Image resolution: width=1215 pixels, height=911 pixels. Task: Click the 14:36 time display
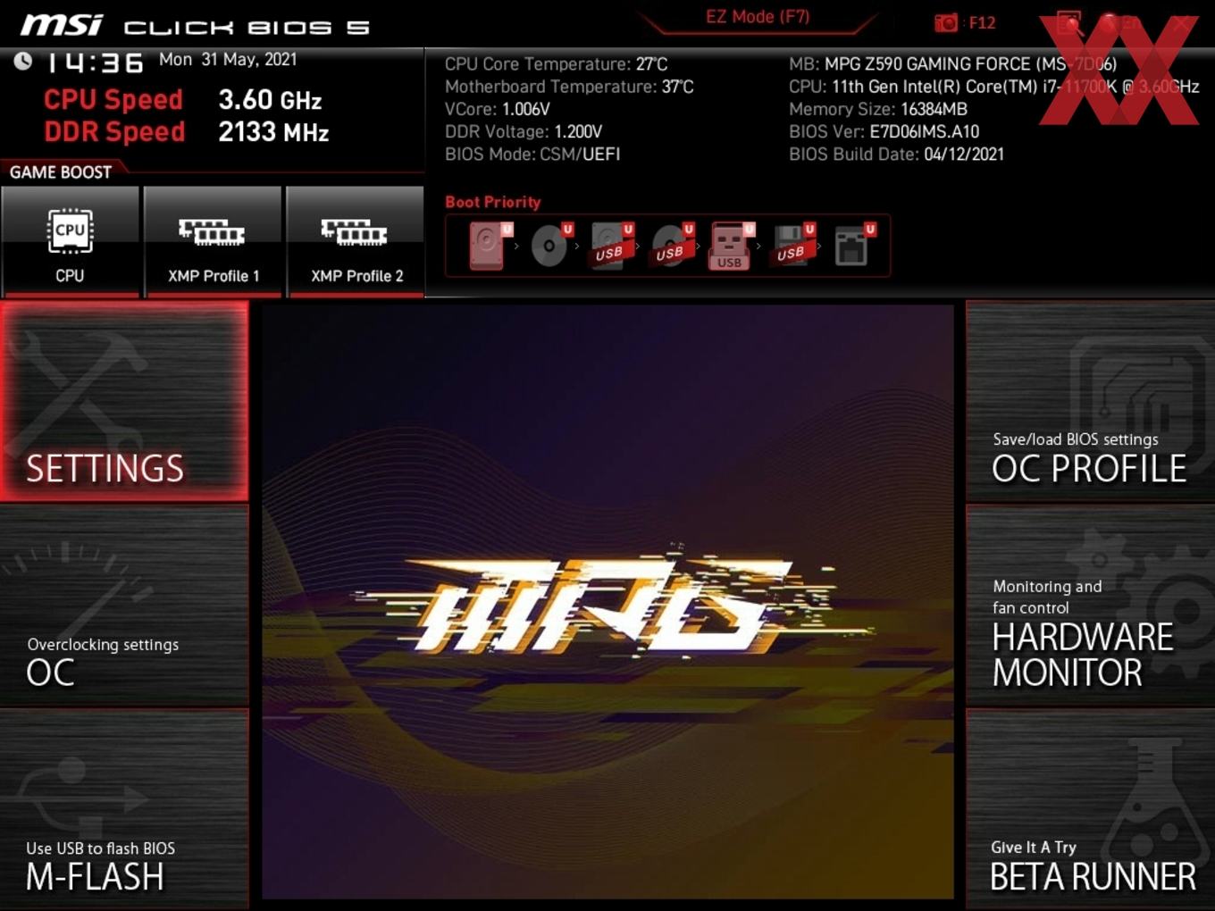tap(95, 63)
